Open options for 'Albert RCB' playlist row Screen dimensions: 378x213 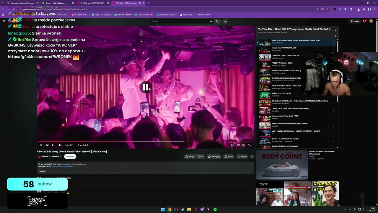[333, 43]
